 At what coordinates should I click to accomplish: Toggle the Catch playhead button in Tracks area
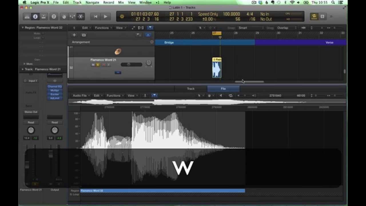click(x=150, y=28)
